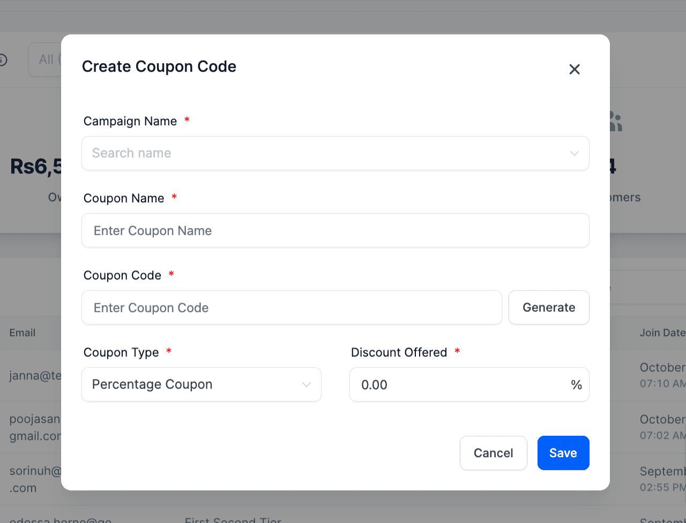The image size is (686, 523).
Task: Close the Create Coupon Code dialog
Action: tap(575, 69)
